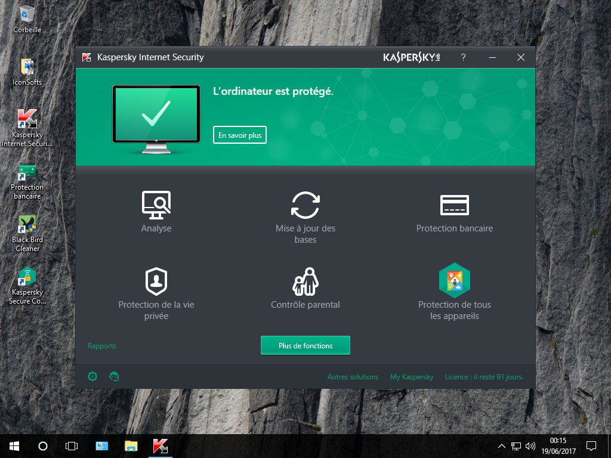Click the En savoir plus button
Screen dimensions: 611x458
240,135
